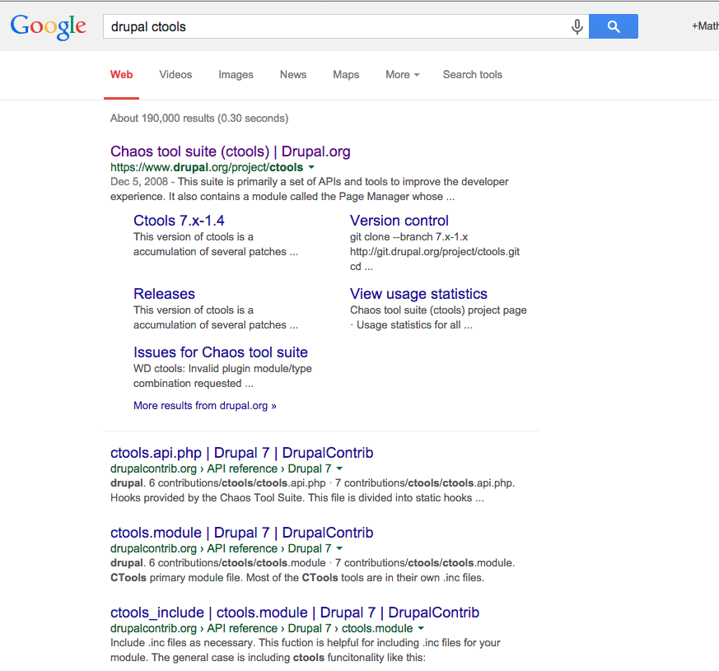Open Search tools options
The image size is (719, 671).
click(x=472, y=75)
